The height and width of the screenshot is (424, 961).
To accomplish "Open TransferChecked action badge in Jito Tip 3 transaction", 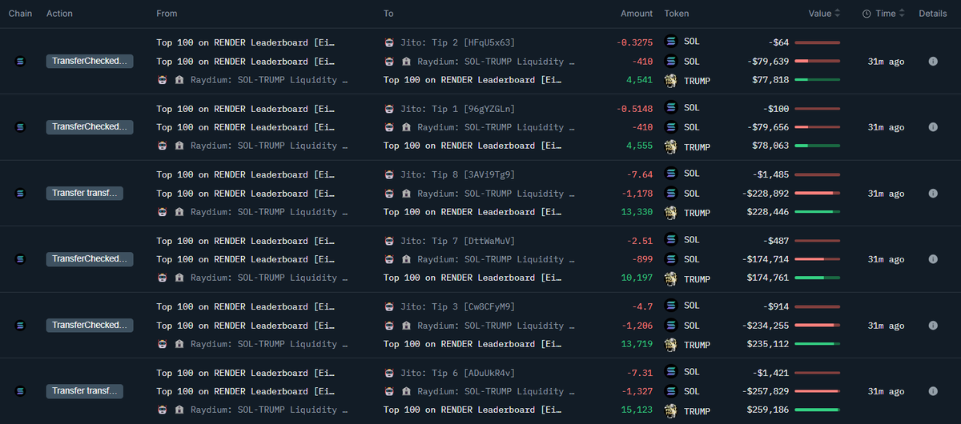I will pyautogui.click(x=90, y=325).
